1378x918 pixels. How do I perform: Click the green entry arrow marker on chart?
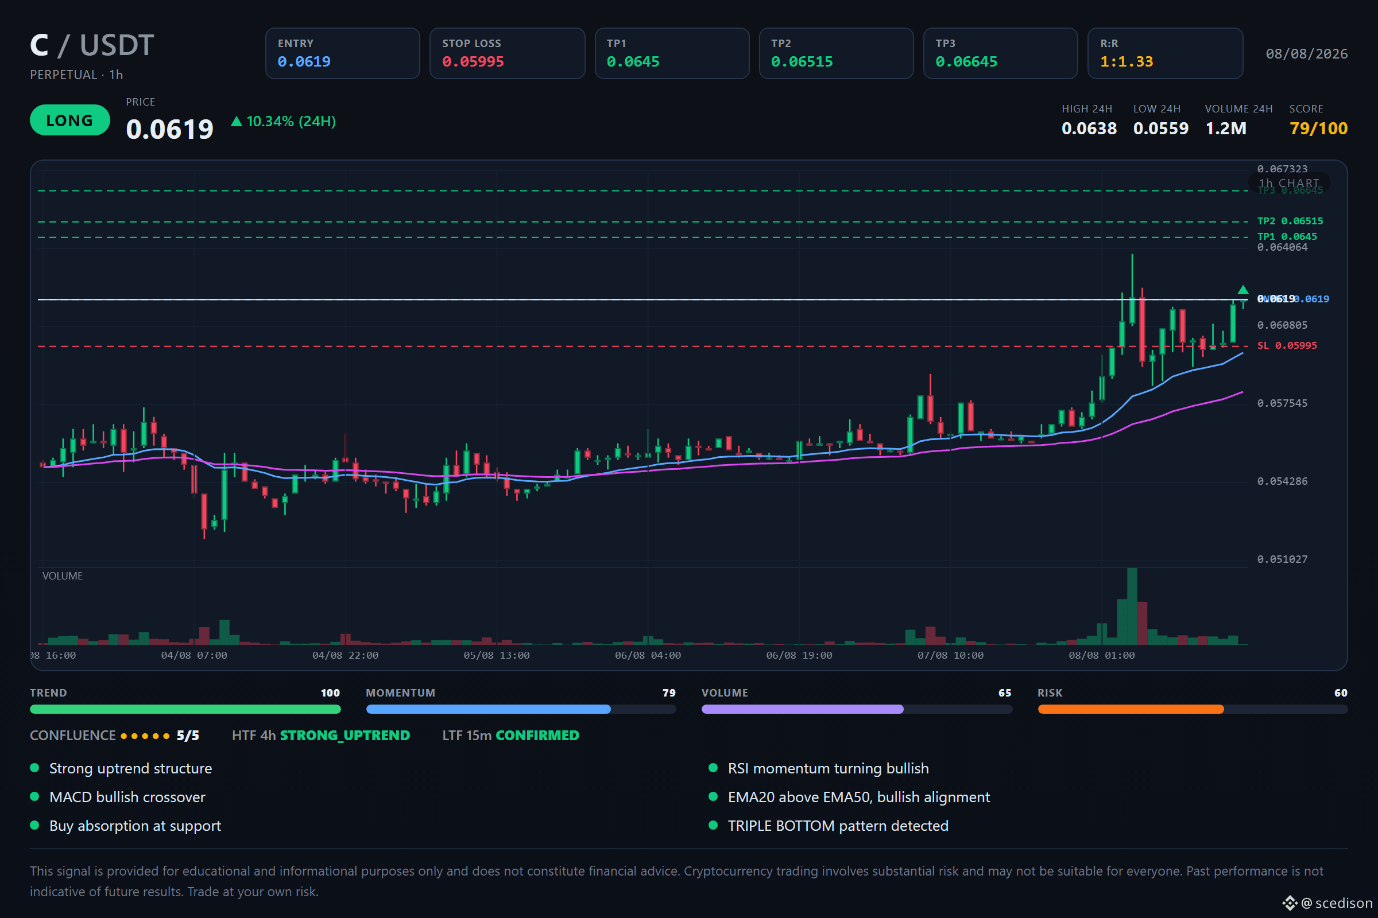[1242, 289]
